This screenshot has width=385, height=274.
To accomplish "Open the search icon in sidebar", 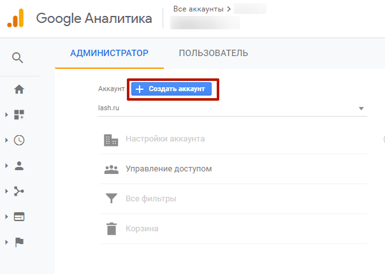I will coord(17,58).
